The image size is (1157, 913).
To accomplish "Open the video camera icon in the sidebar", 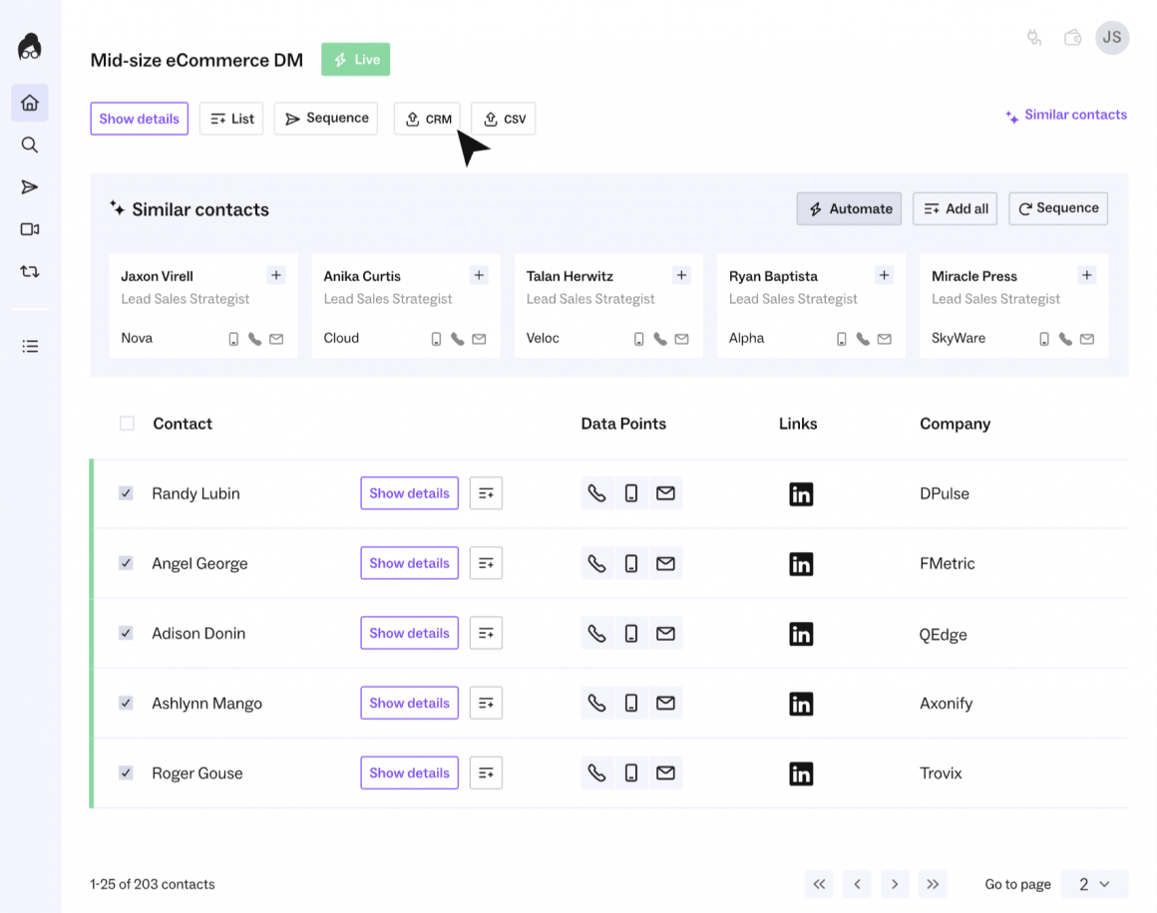I will [30, 229].
